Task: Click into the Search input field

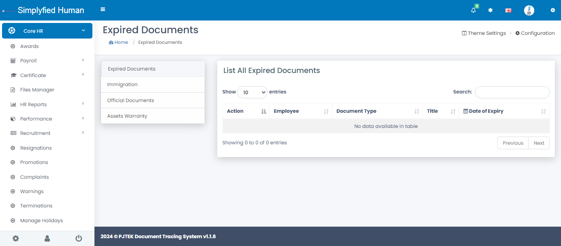Action: tap(512, 92)
